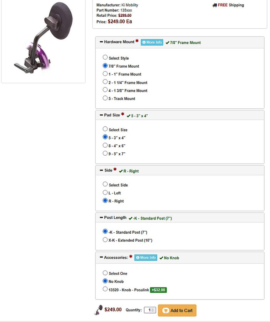The image size is (270, 322).
Task: Collapse the Post Length section
Action: tap(101, 218)
